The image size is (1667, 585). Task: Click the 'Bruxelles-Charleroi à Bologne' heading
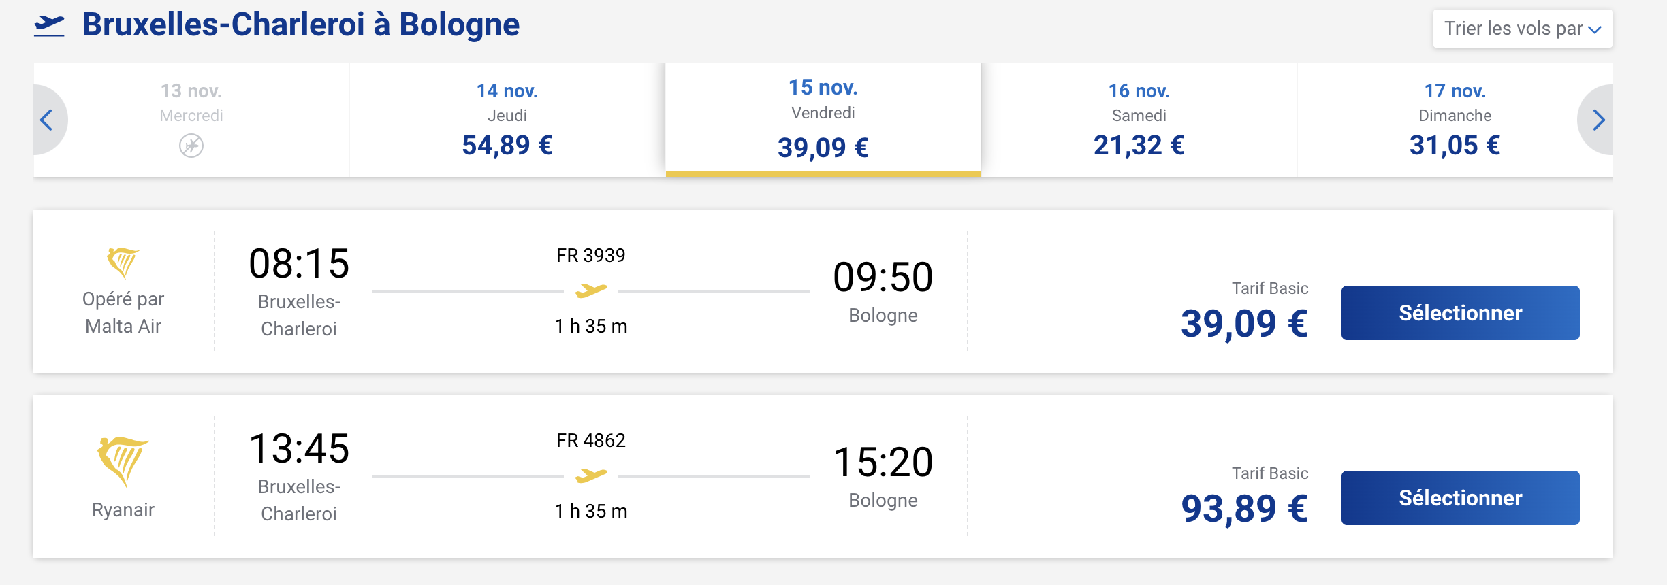300,25
